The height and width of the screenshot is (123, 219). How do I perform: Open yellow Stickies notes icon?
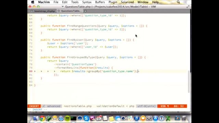coord(111,119)
